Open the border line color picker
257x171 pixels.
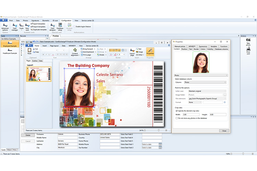click(x=116, y=54)
